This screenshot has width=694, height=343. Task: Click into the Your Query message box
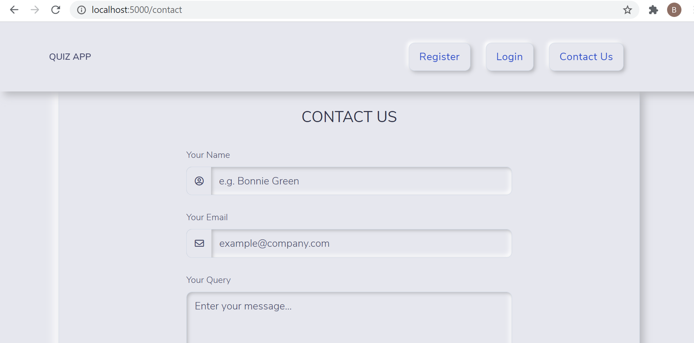[349, 318]
